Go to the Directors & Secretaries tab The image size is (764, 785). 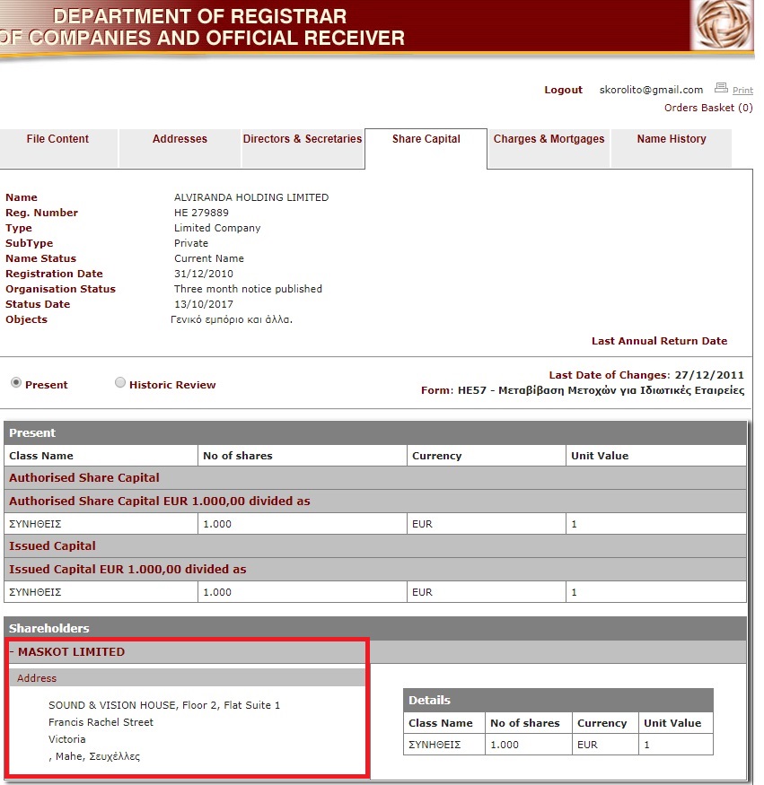(x=302, y=139)
